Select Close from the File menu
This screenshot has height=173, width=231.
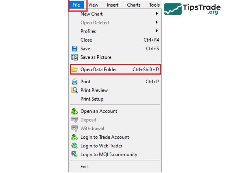(86, 40)
